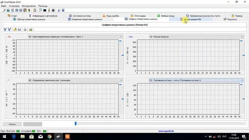Screen dimensions: 249x140
Task: Click the Читать button
Action: (12, 124)
